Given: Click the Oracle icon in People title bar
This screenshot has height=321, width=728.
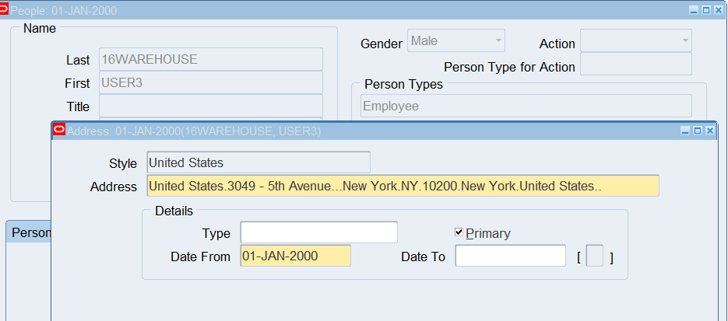Looking at the screenshot, I should click(x=5, y=10).
